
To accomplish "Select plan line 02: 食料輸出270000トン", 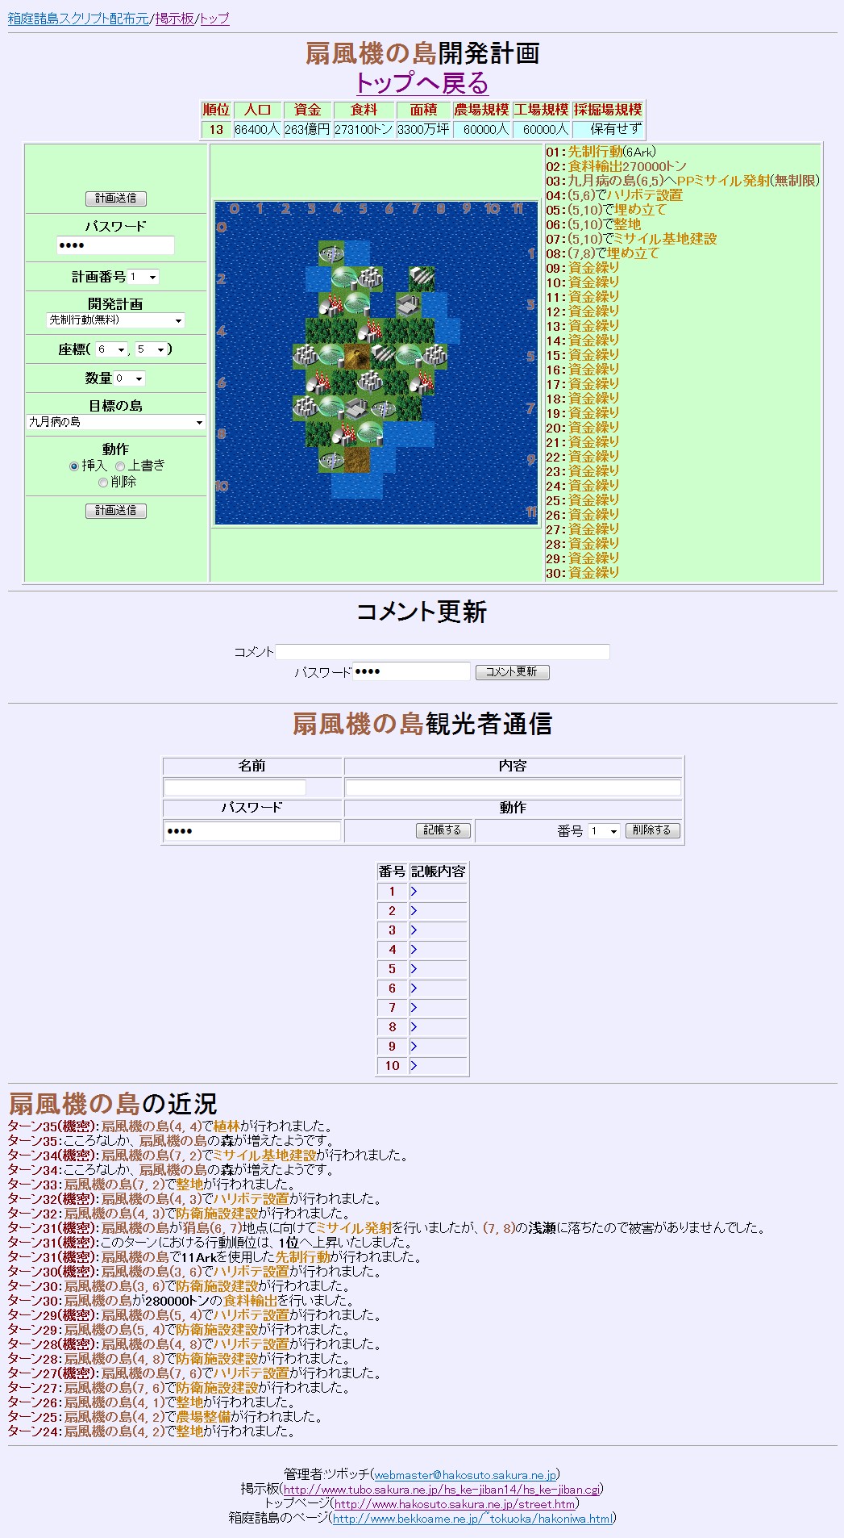I will tap(617, 166).
